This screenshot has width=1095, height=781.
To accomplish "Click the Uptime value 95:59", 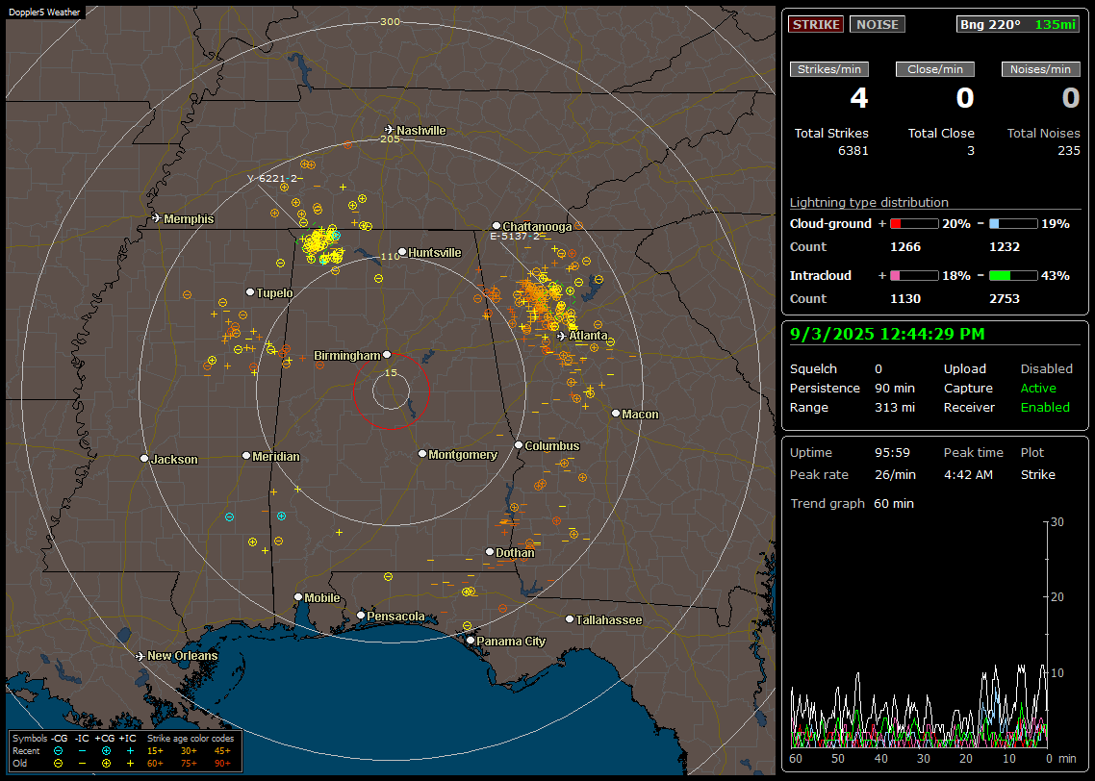I will [892, 453].
